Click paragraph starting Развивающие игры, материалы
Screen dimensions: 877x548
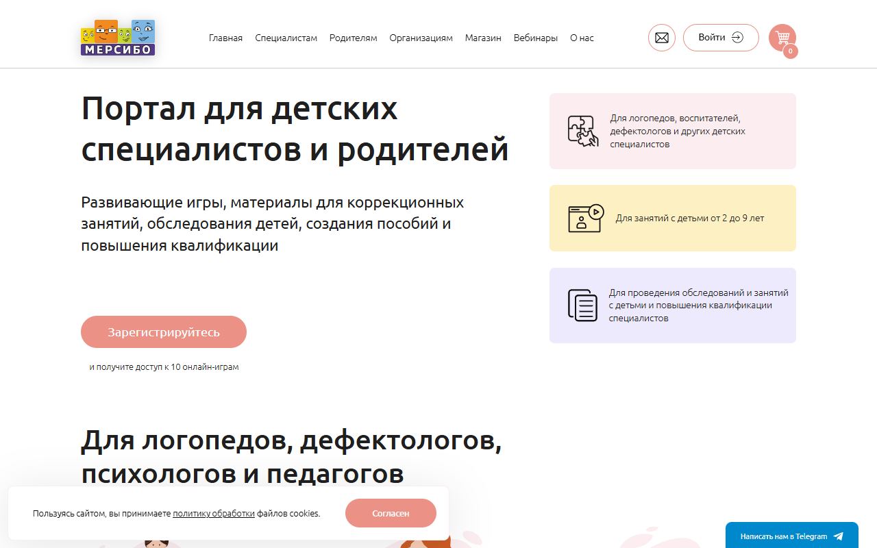(x=273, y=224)
